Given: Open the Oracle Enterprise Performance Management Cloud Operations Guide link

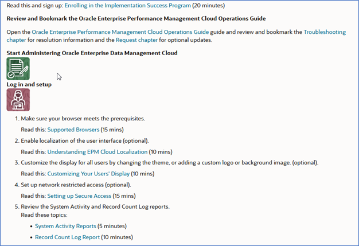Looking at the screenshot, I should (x=120, y=32).
